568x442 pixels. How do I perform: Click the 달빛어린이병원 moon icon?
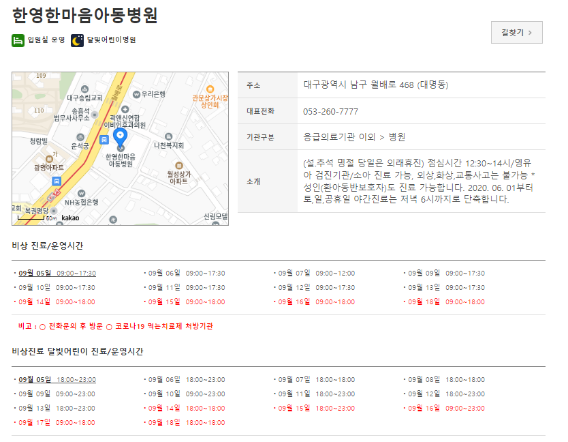(77, 40)
